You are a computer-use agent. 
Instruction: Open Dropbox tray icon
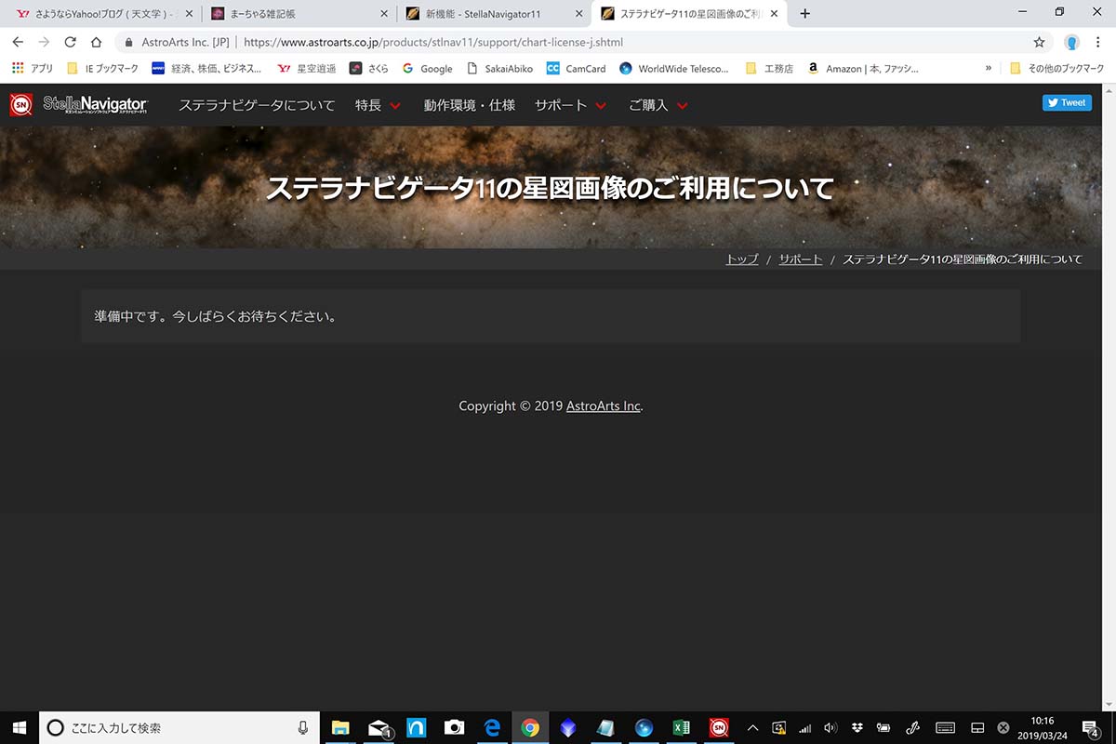coord(857,727)
